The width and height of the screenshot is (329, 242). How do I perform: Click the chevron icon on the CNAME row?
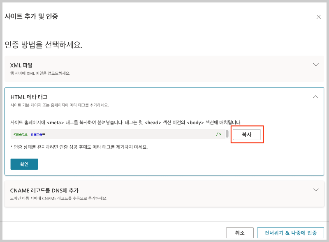[316, 190]
